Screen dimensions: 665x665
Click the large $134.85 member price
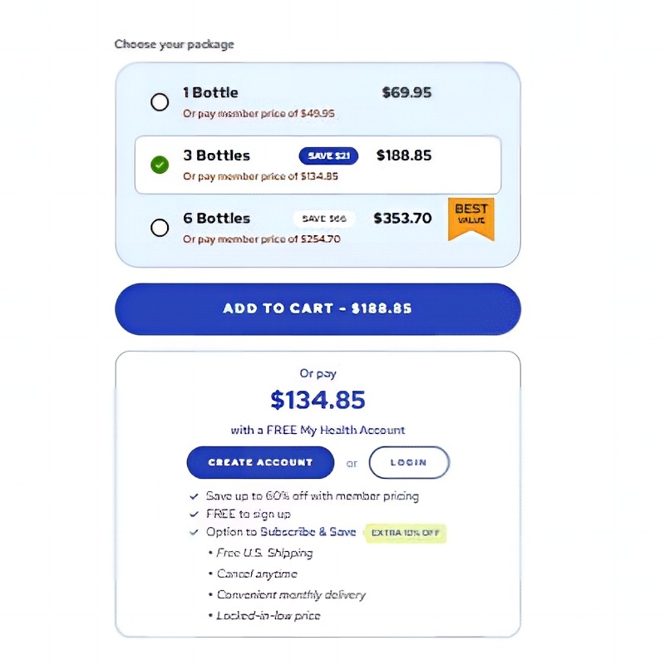click(318, 400)
